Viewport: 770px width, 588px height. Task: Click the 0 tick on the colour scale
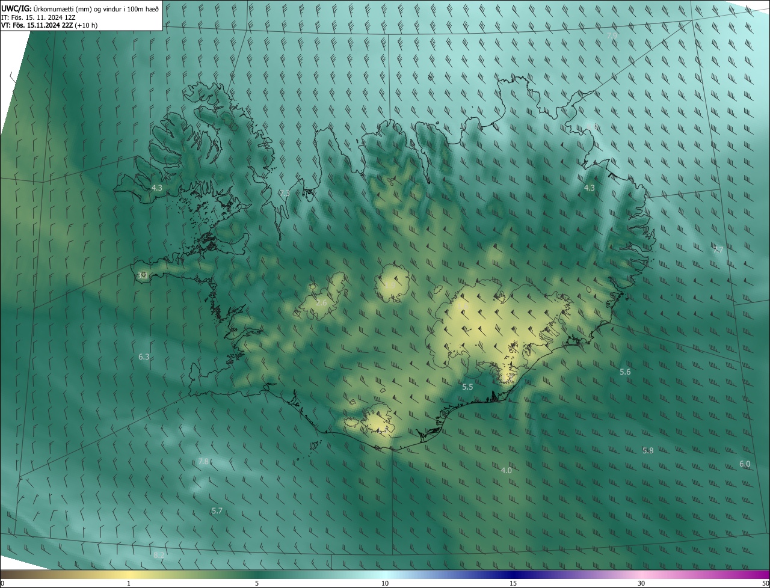click(2, 584)
